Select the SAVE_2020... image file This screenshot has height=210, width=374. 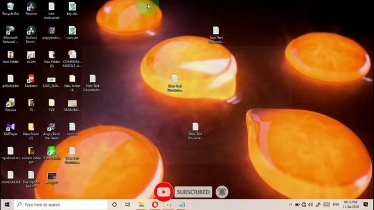(x=51, y=82)
